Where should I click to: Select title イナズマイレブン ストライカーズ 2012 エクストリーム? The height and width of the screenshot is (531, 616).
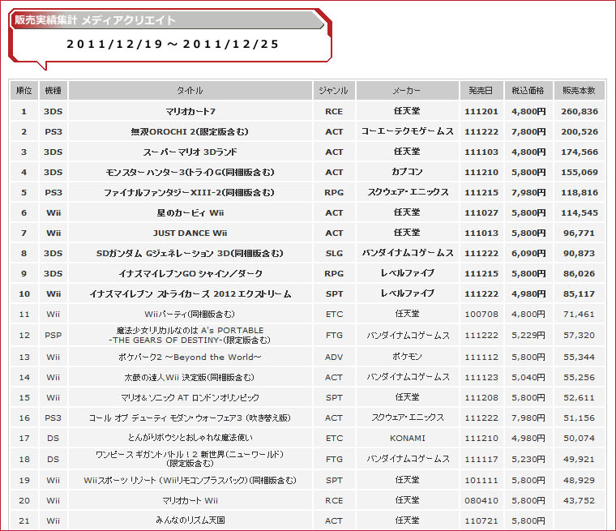(190, 294)
